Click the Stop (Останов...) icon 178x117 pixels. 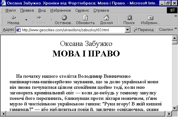coord(64,17)
